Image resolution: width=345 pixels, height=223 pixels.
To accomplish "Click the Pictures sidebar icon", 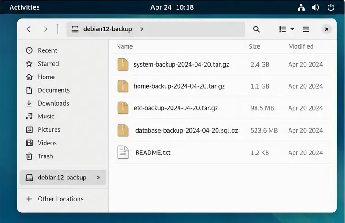I will point(29,130).
